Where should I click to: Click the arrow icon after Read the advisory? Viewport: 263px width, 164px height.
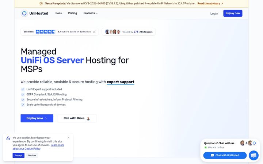[x=222, y=4]
